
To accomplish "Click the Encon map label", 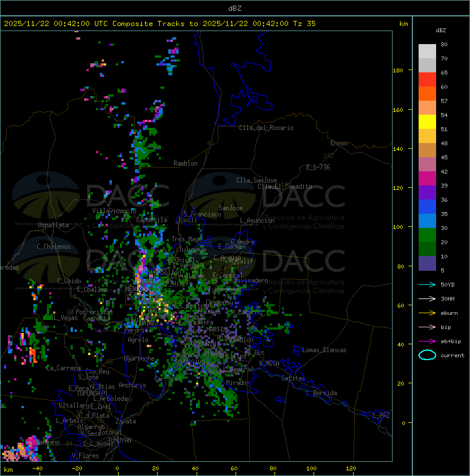I will click(339, 143).
